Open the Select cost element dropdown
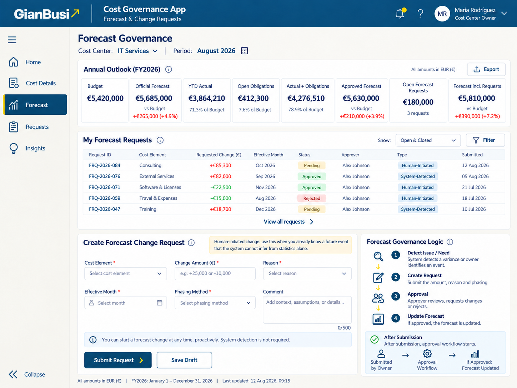 [x=126, y=273]
